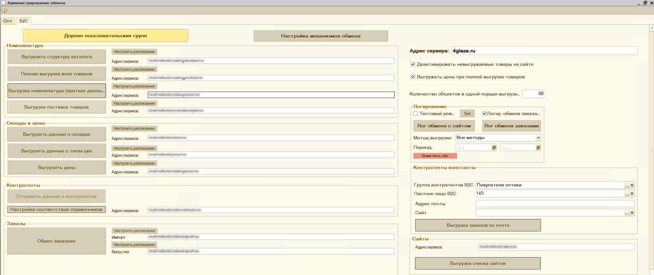Image resolution: width=654 pixels, height=275 pixels.
Task: Clear the Группа контрагентов B2C field
Action: (632, 185)
